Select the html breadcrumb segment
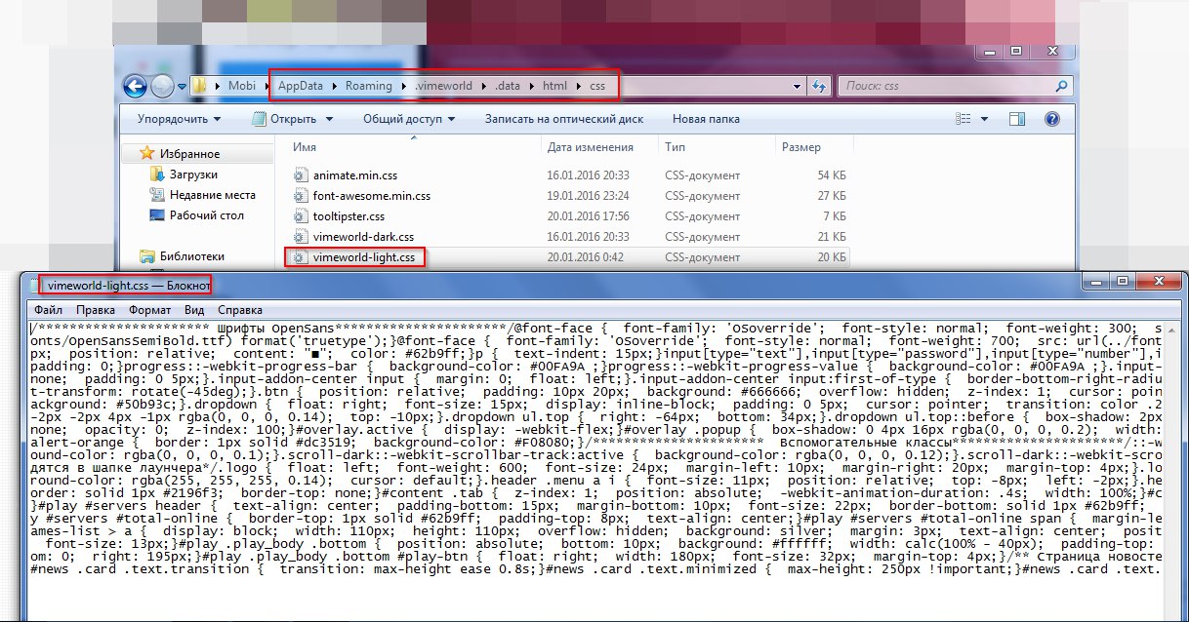Screen dimensions: 1189x622 554,86
